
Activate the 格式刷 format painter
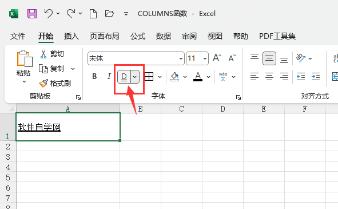click(x=55, y=84)
